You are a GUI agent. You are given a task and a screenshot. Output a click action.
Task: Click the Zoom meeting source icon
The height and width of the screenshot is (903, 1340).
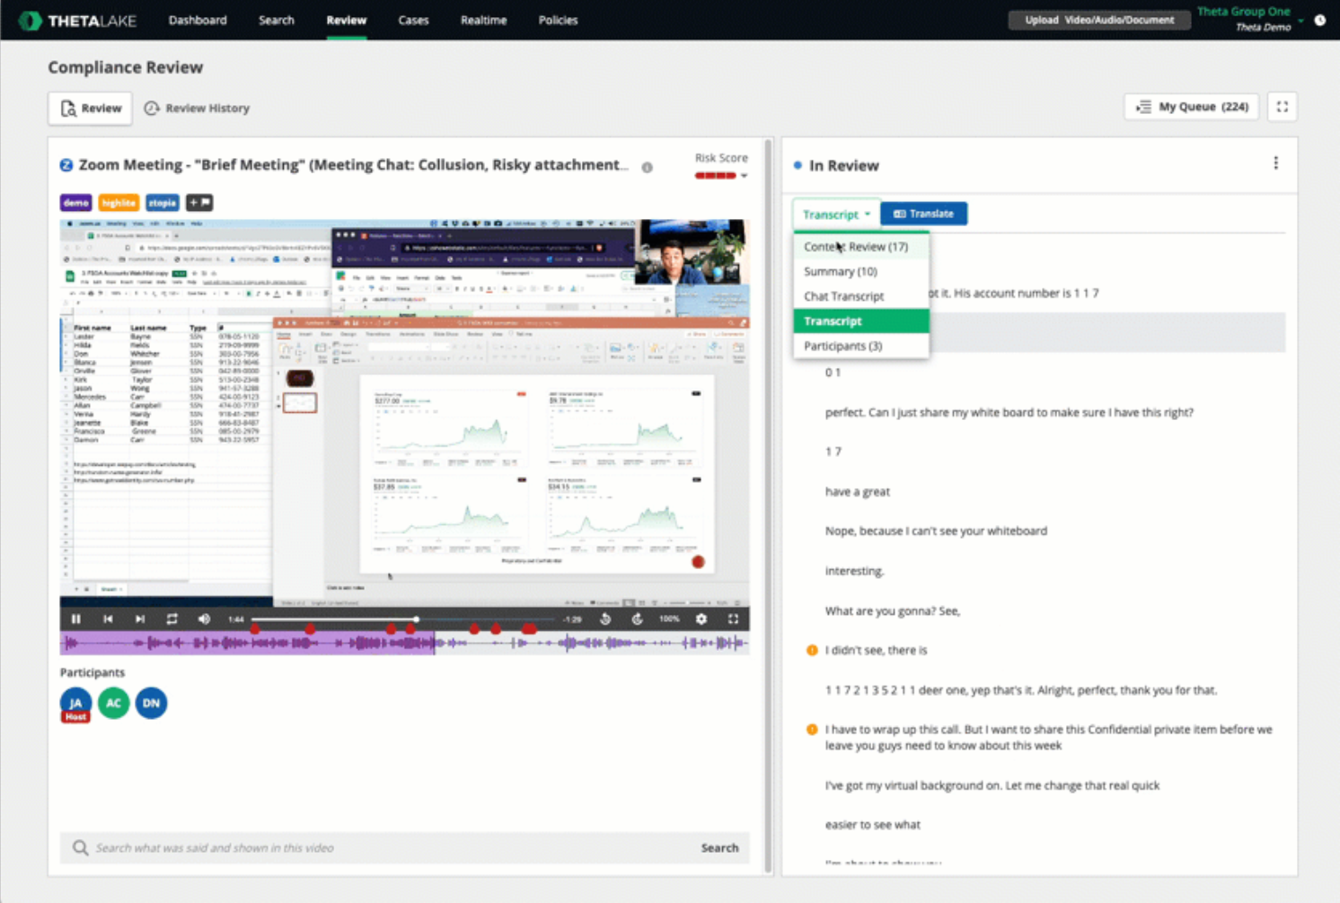(x=66, y=165)
